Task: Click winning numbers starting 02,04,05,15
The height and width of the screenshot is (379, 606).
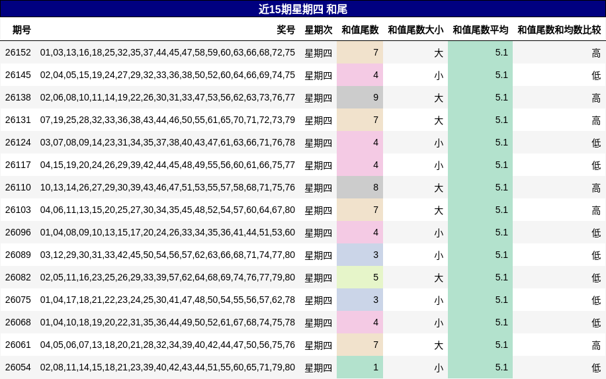Action: (167, 75)
